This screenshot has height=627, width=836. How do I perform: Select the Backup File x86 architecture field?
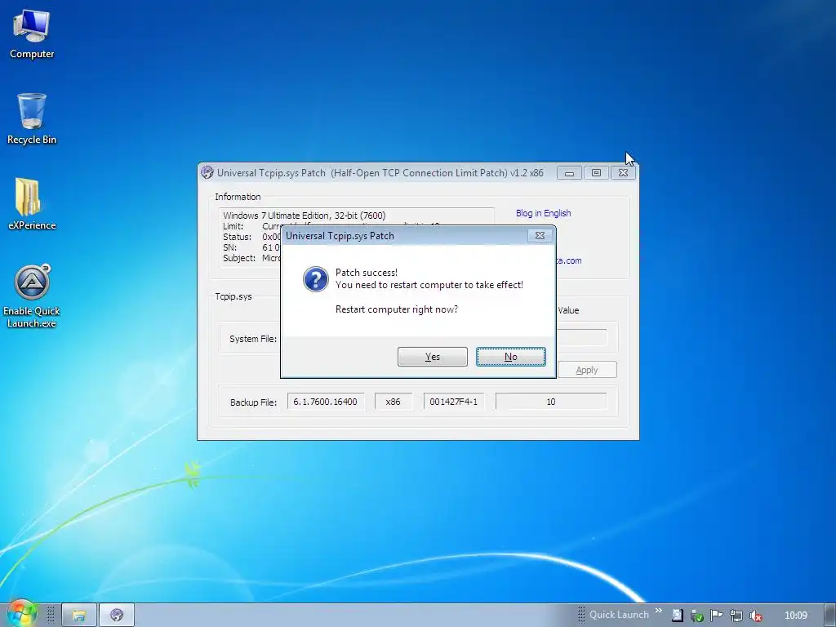(393, 402)
